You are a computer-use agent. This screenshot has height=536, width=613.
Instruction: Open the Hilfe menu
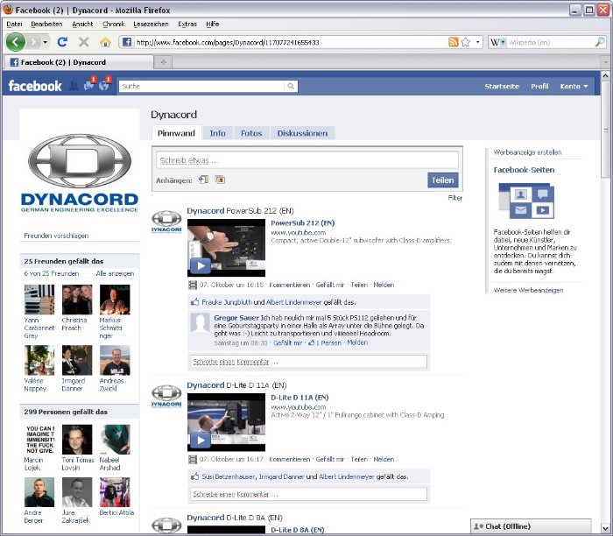coord(212,24)
